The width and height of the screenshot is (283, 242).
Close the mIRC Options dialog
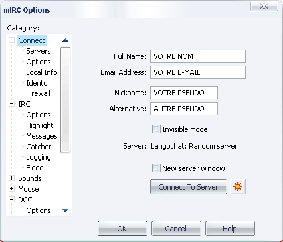[x=264, y=6]
